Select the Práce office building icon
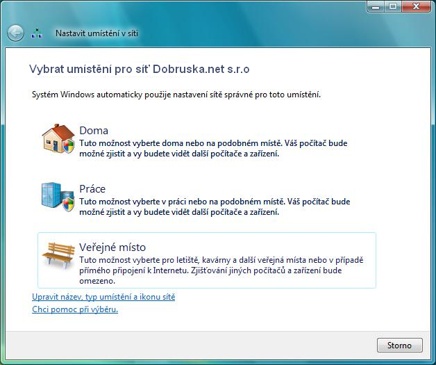The image size is (436, 365). 56,196
